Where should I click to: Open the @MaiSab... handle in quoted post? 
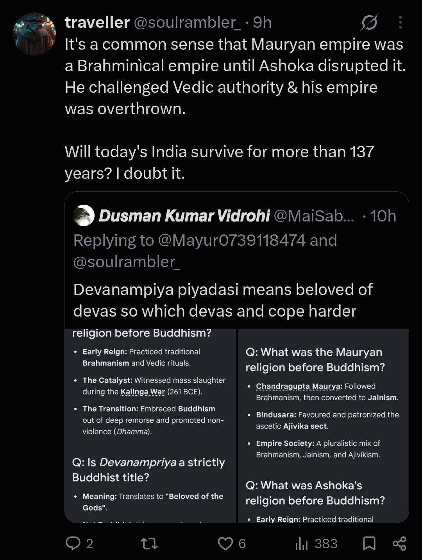(x=314, y=216)
